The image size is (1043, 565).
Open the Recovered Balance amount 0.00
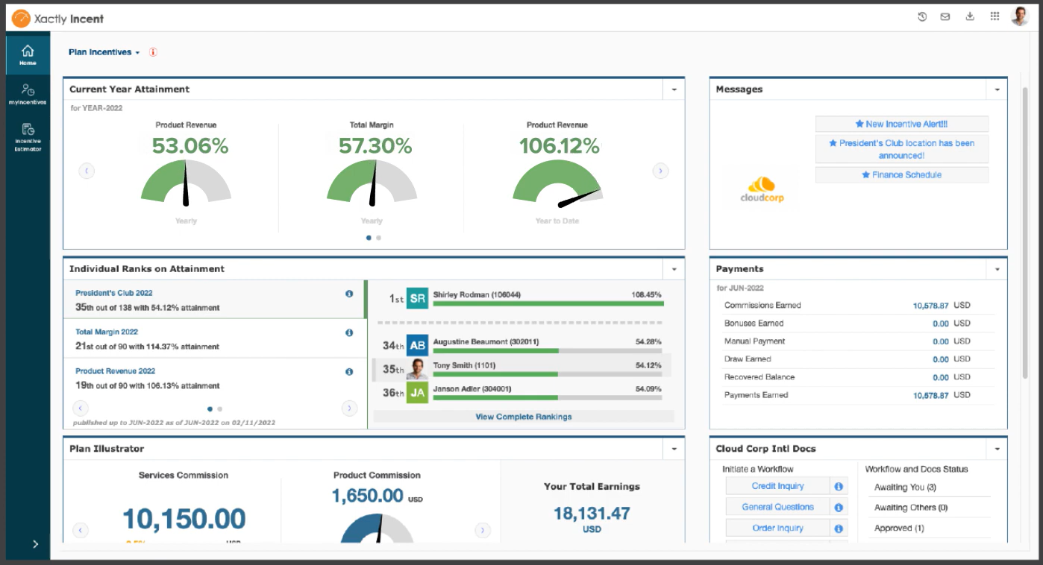(x=941, y=377)
